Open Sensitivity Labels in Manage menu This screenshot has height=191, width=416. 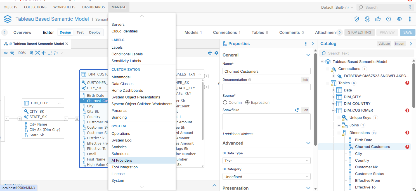(126, 61)
